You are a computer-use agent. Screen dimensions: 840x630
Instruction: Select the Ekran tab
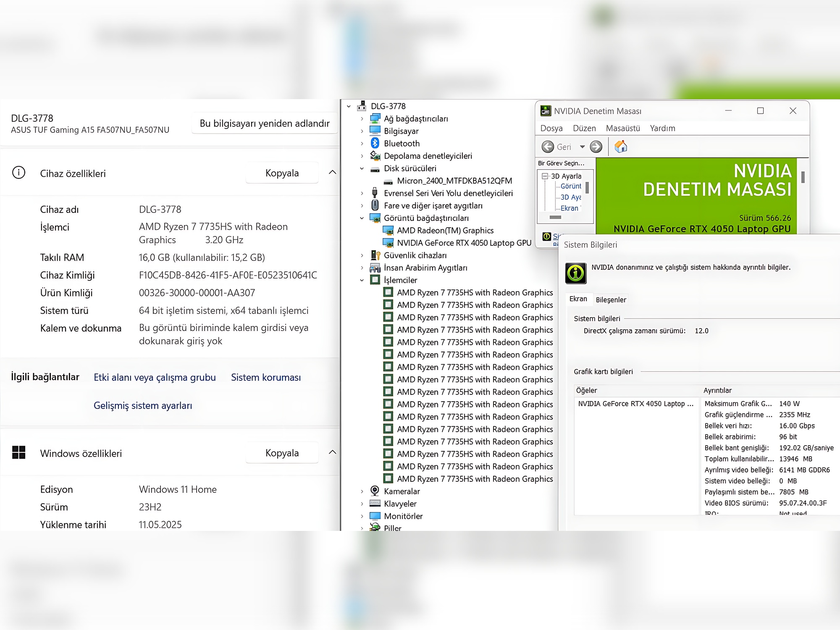578,299
